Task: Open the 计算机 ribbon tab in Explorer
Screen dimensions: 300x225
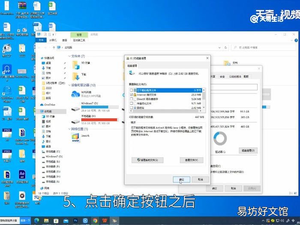Action: [x=53, y=40]
